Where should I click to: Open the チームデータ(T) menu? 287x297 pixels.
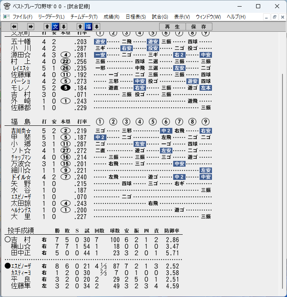pos(84,17)
